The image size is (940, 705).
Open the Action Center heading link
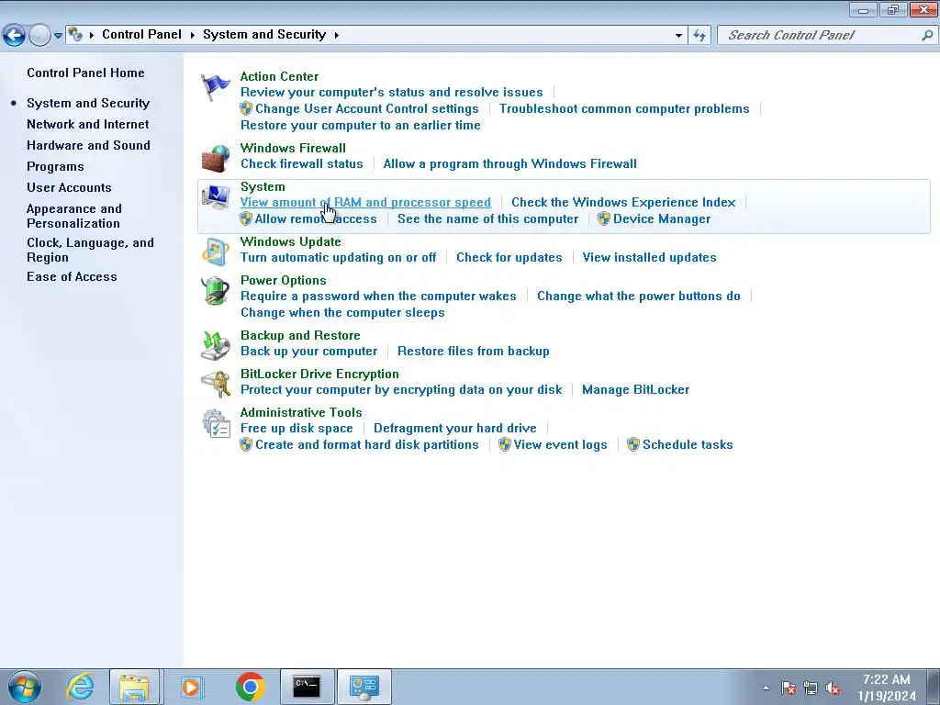pyautogui.click(x=279, y=76)
